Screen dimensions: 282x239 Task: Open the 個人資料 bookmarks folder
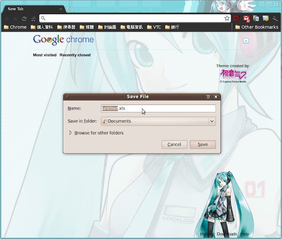pyautogui.click(x=42, y=27)
